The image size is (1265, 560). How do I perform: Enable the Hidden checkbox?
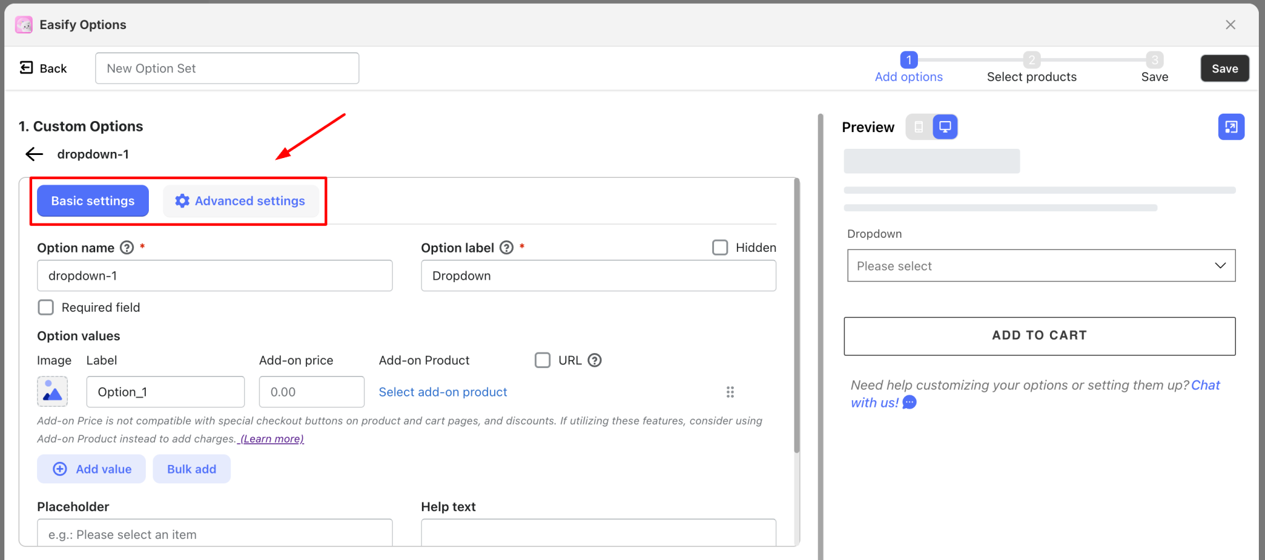coord(719,247)
